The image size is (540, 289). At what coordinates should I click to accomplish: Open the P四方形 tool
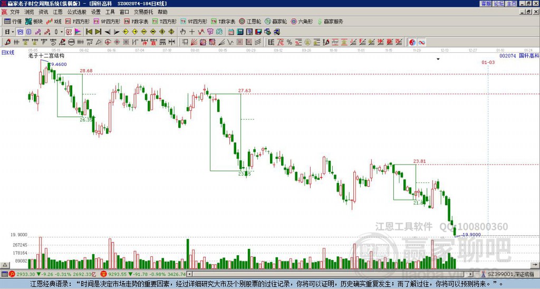coord(78,21)
